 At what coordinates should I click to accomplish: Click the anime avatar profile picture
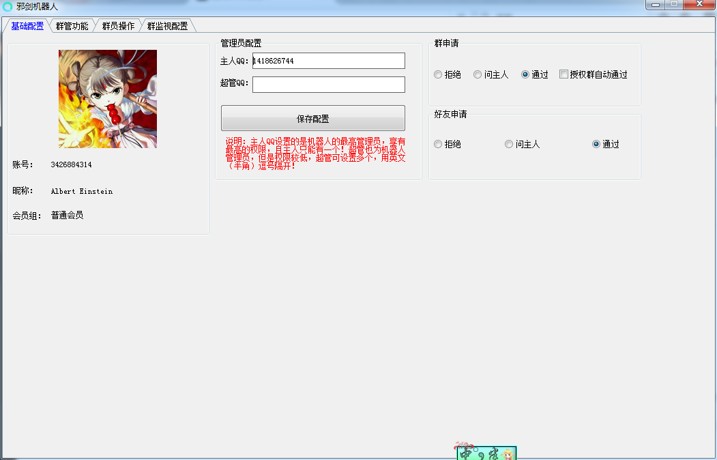click(108, 99)
